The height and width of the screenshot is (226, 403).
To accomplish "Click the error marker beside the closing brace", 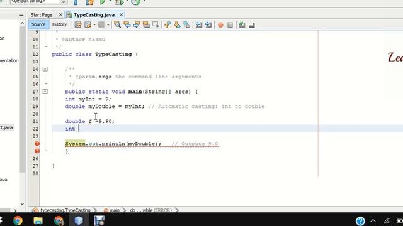I will [37, 151].
